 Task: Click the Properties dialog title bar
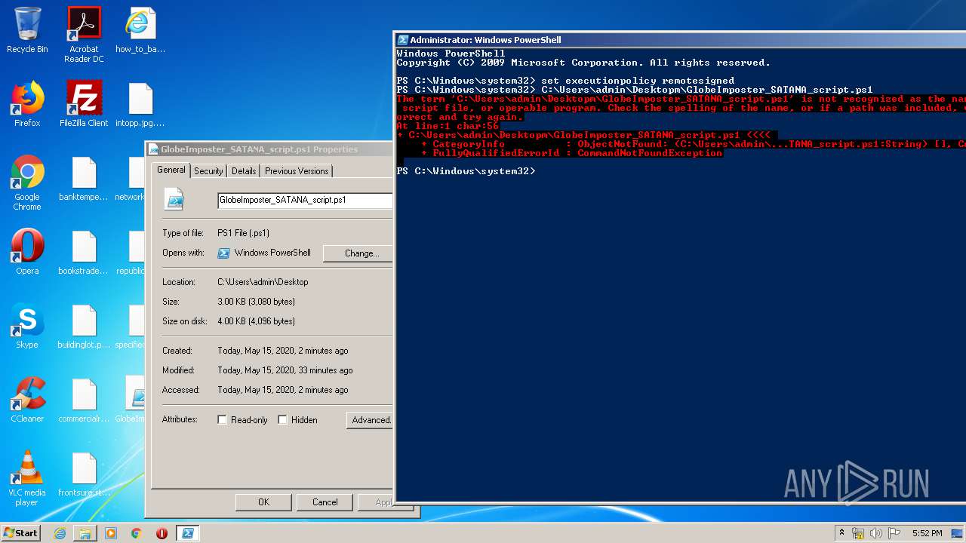pos(269,149)
